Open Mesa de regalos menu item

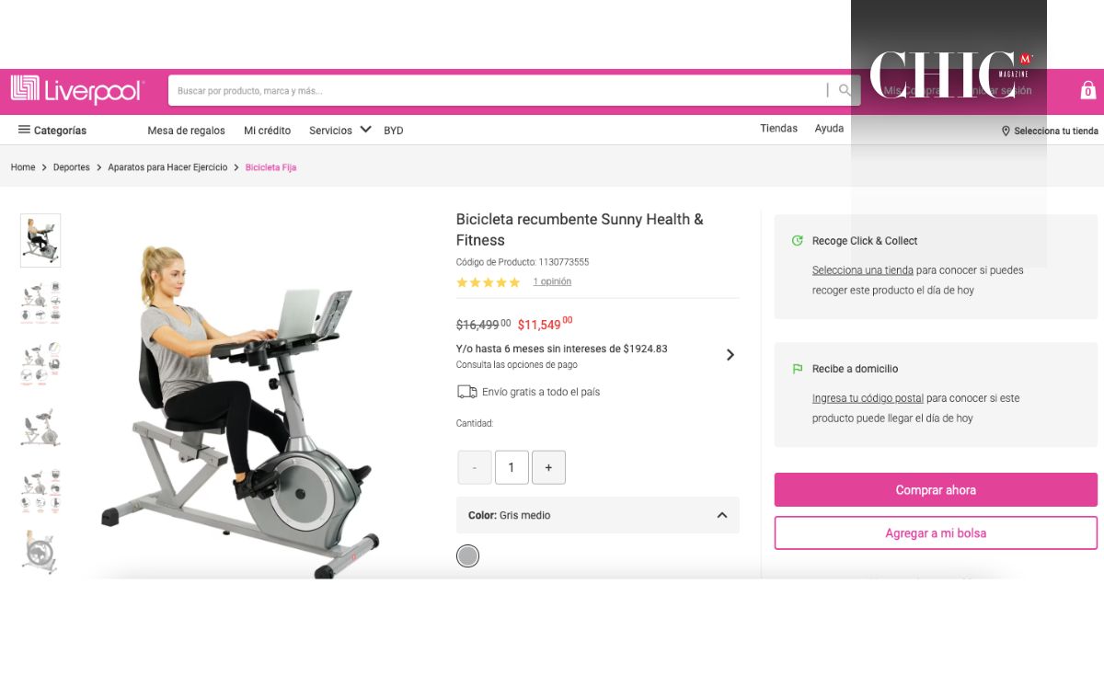pyautogui.click(x=186, y=131)
